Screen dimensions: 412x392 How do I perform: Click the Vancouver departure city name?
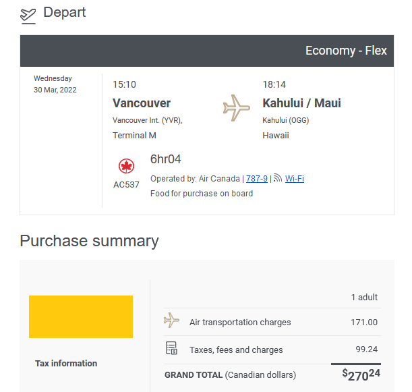click(x=142, y=103)
